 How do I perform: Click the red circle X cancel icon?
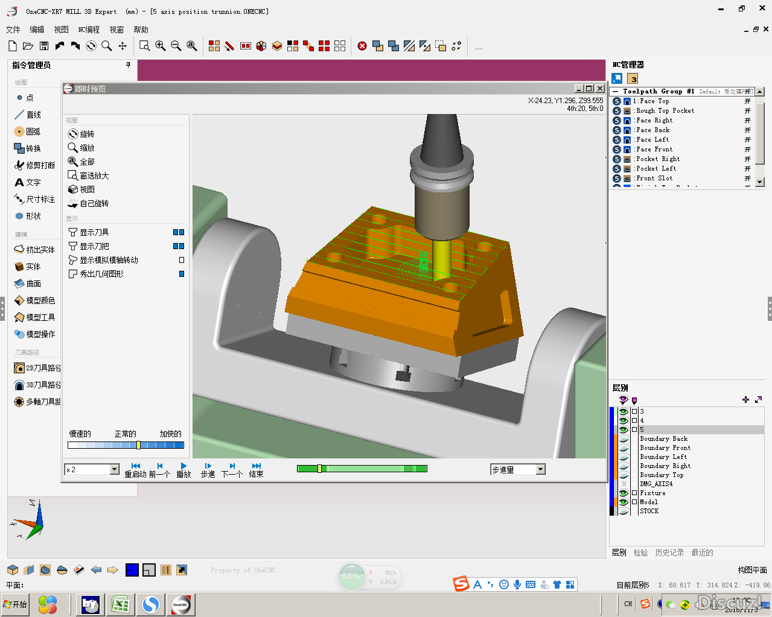click(x=362, y=46)
